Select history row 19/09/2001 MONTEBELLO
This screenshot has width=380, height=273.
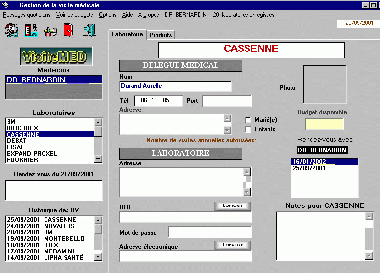point(50,239)
